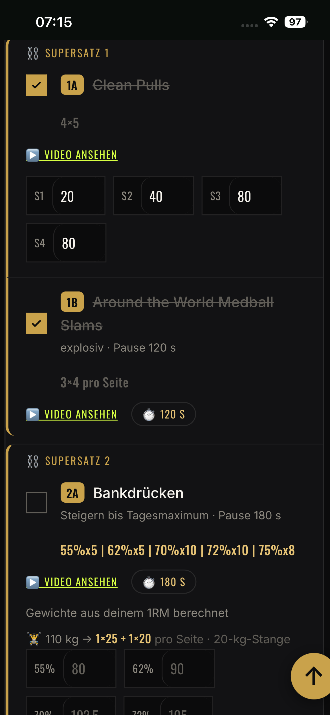Viewport: 330px width, 715px height.
Task: Uncheck the Around the World Medball Slams checkbox
Action: [36, 323]
